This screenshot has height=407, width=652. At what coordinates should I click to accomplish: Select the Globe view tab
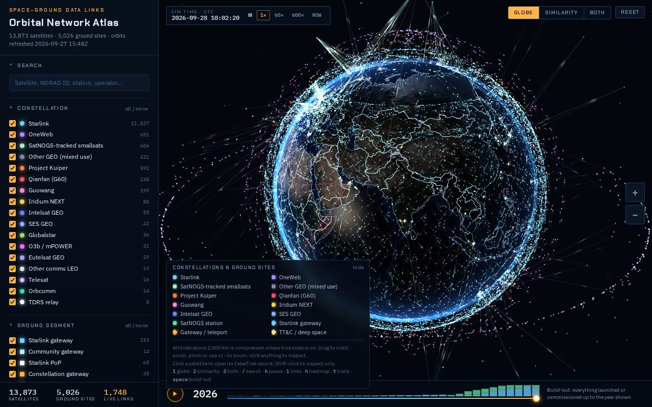(x=523, y=13)
